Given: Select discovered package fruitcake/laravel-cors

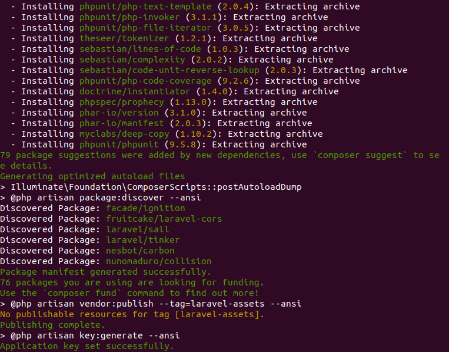Looking at the screenshot, I should (164, 219).
